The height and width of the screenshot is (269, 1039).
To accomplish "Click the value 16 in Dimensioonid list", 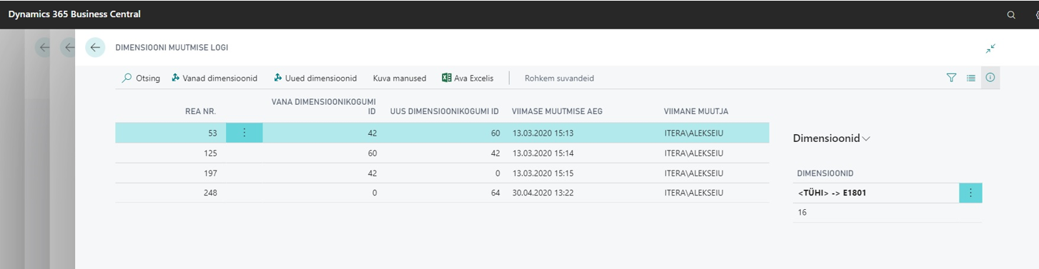I will [x=802, y=213].
